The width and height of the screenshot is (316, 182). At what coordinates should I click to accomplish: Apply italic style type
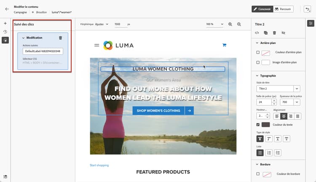coord(269,139)
